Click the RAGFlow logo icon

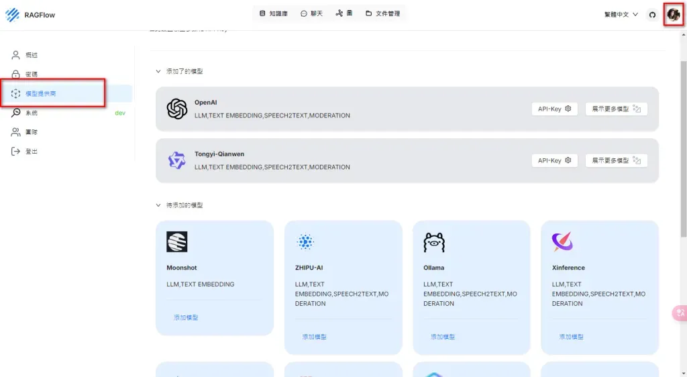pos(12,15)
